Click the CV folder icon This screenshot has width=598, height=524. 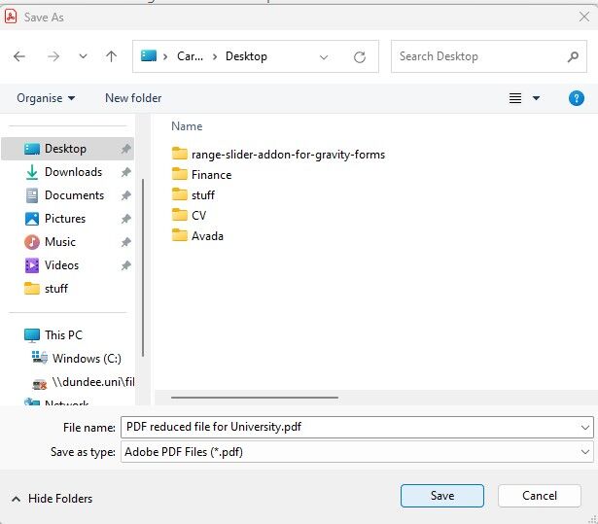[x=180, y=215]
